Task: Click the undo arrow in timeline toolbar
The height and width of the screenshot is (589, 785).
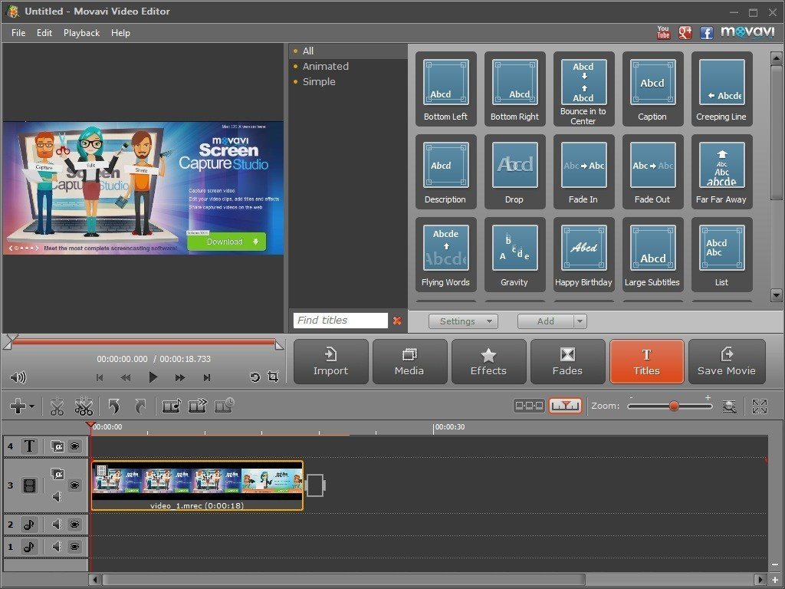Action: coord(115,406)
